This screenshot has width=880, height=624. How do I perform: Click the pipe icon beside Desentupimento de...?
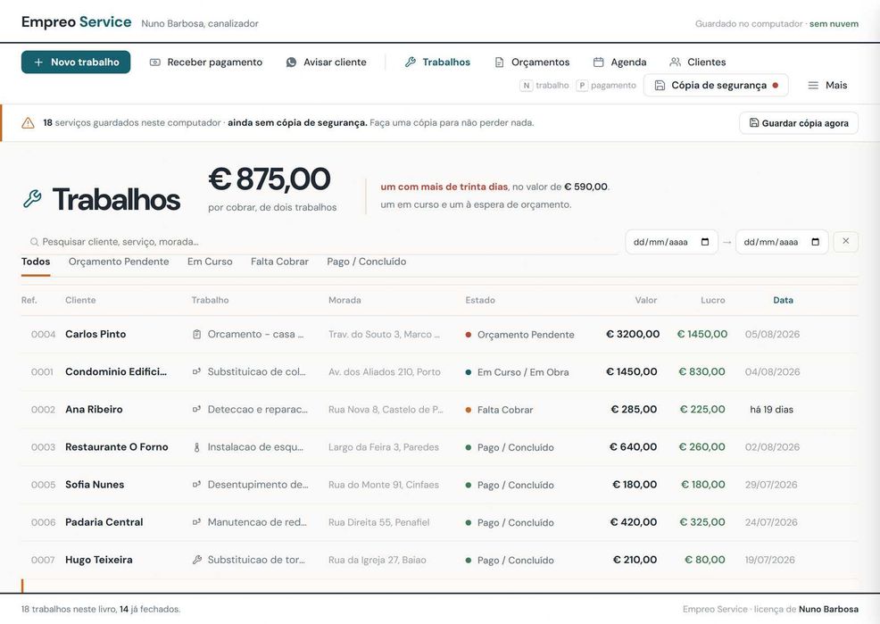pyautogui.click(x=196, y=485)
